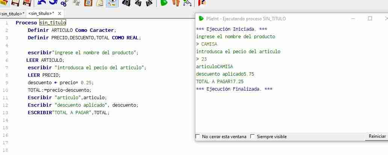
Task: Click 'descuento aplicado5.75' output line
Action: point(225,74)
